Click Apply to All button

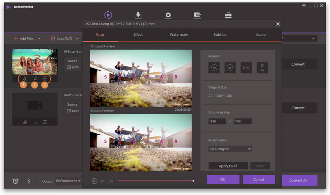[x=228, y=166]
